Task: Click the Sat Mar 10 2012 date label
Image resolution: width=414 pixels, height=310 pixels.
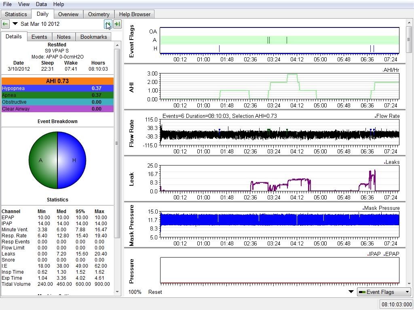Action: click(40, 24)
